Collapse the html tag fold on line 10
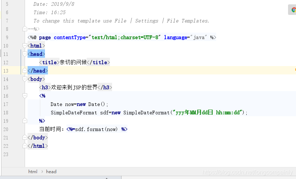This screenshot has width=296, height=179. click(25, 45)
